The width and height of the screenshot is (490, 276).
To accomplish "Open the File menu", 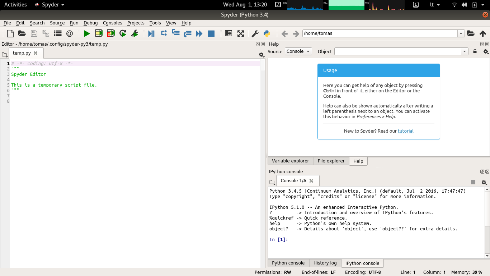I will tap(7, 23).
